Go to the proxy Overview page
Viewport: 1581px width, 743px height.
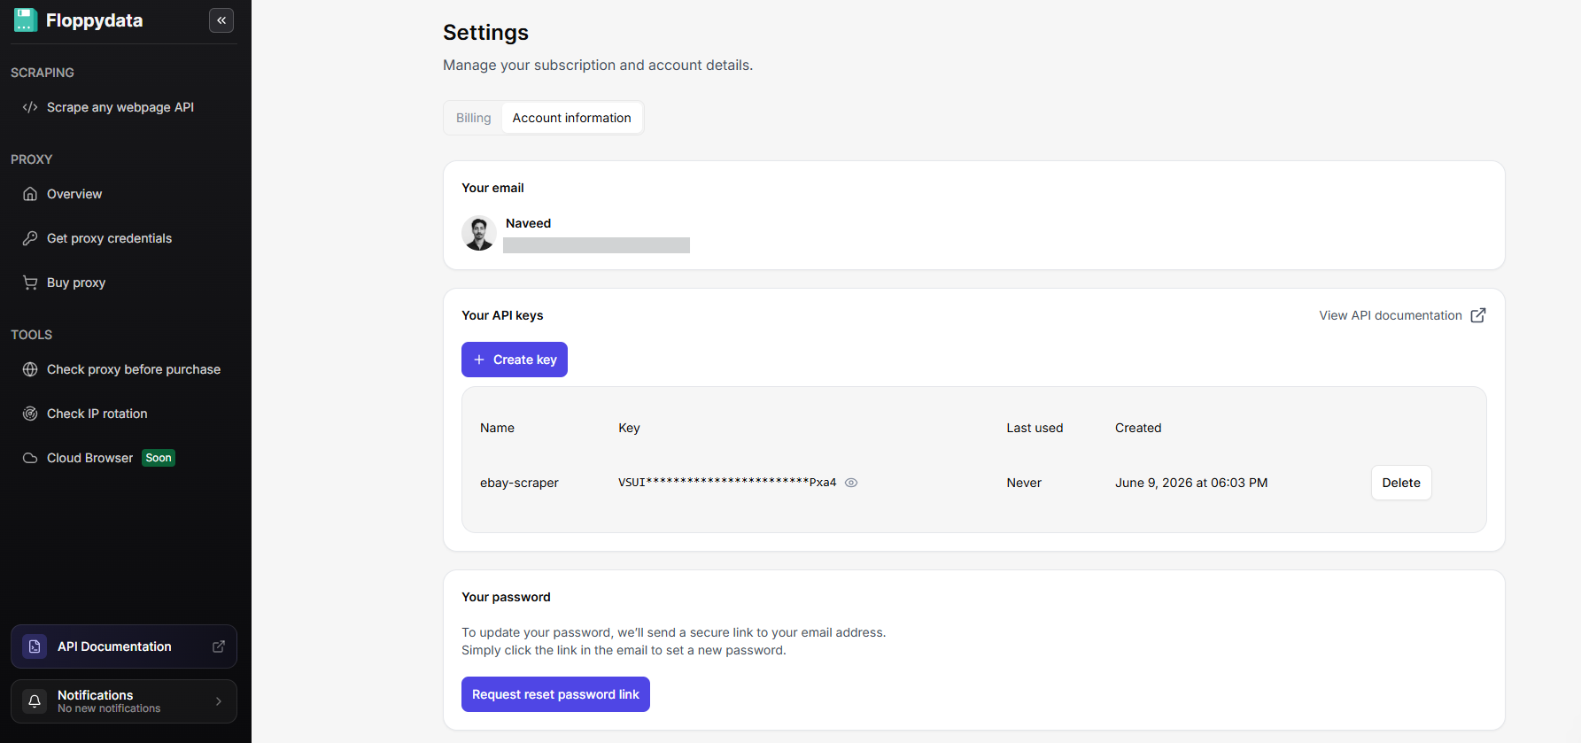click(x=74, y=194)
